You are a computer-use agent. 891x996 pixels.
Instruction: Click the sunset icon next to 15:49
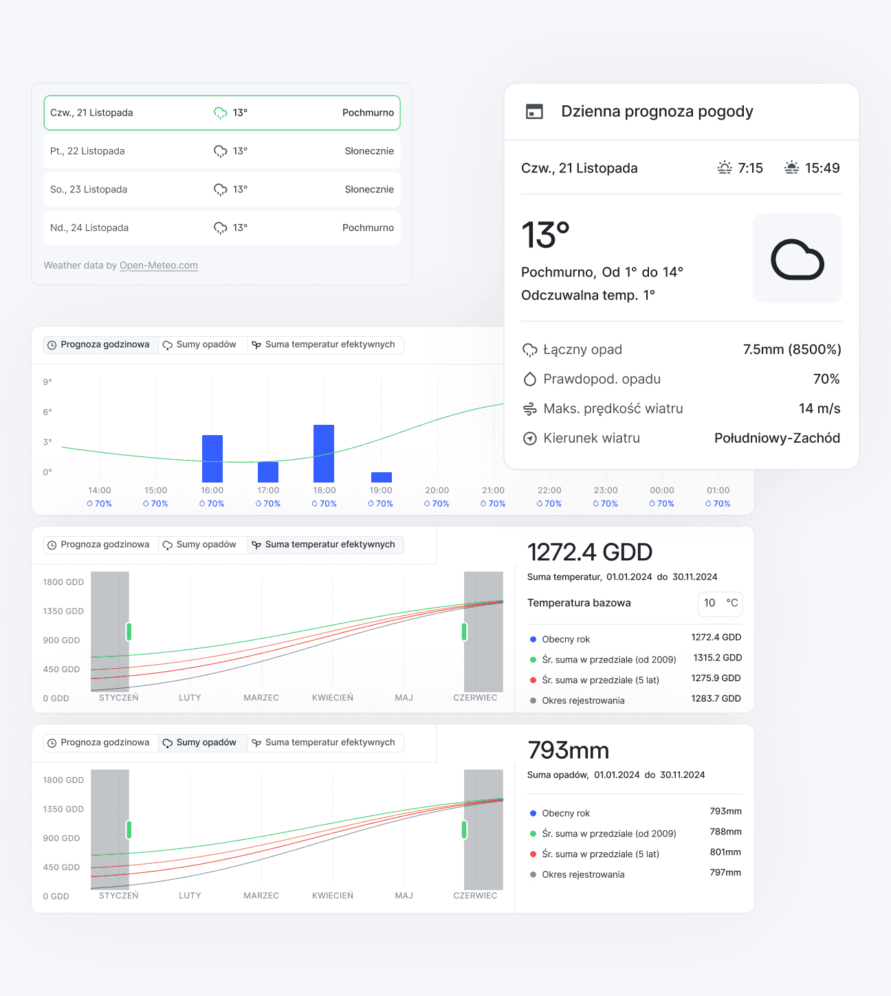791,168
